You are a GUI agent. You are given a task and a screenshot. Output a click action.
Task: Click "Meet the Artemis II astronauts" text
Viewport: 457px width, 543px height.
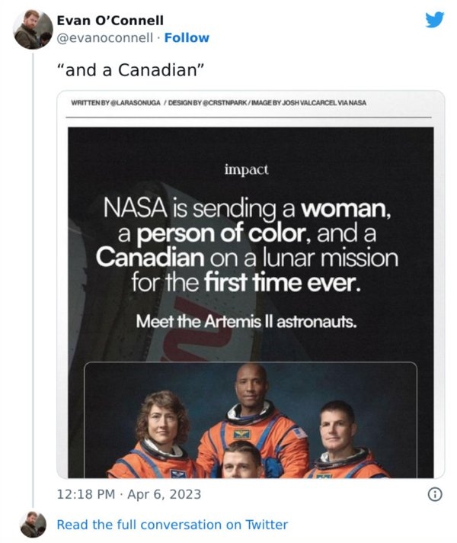[247, 321]
